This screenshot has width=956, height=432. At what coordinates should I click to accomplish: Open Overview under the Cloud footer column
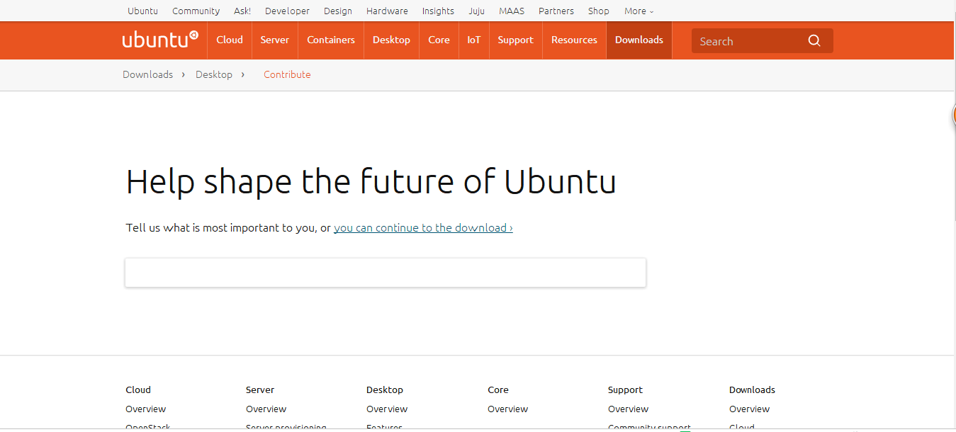click(x=145, y=409)
